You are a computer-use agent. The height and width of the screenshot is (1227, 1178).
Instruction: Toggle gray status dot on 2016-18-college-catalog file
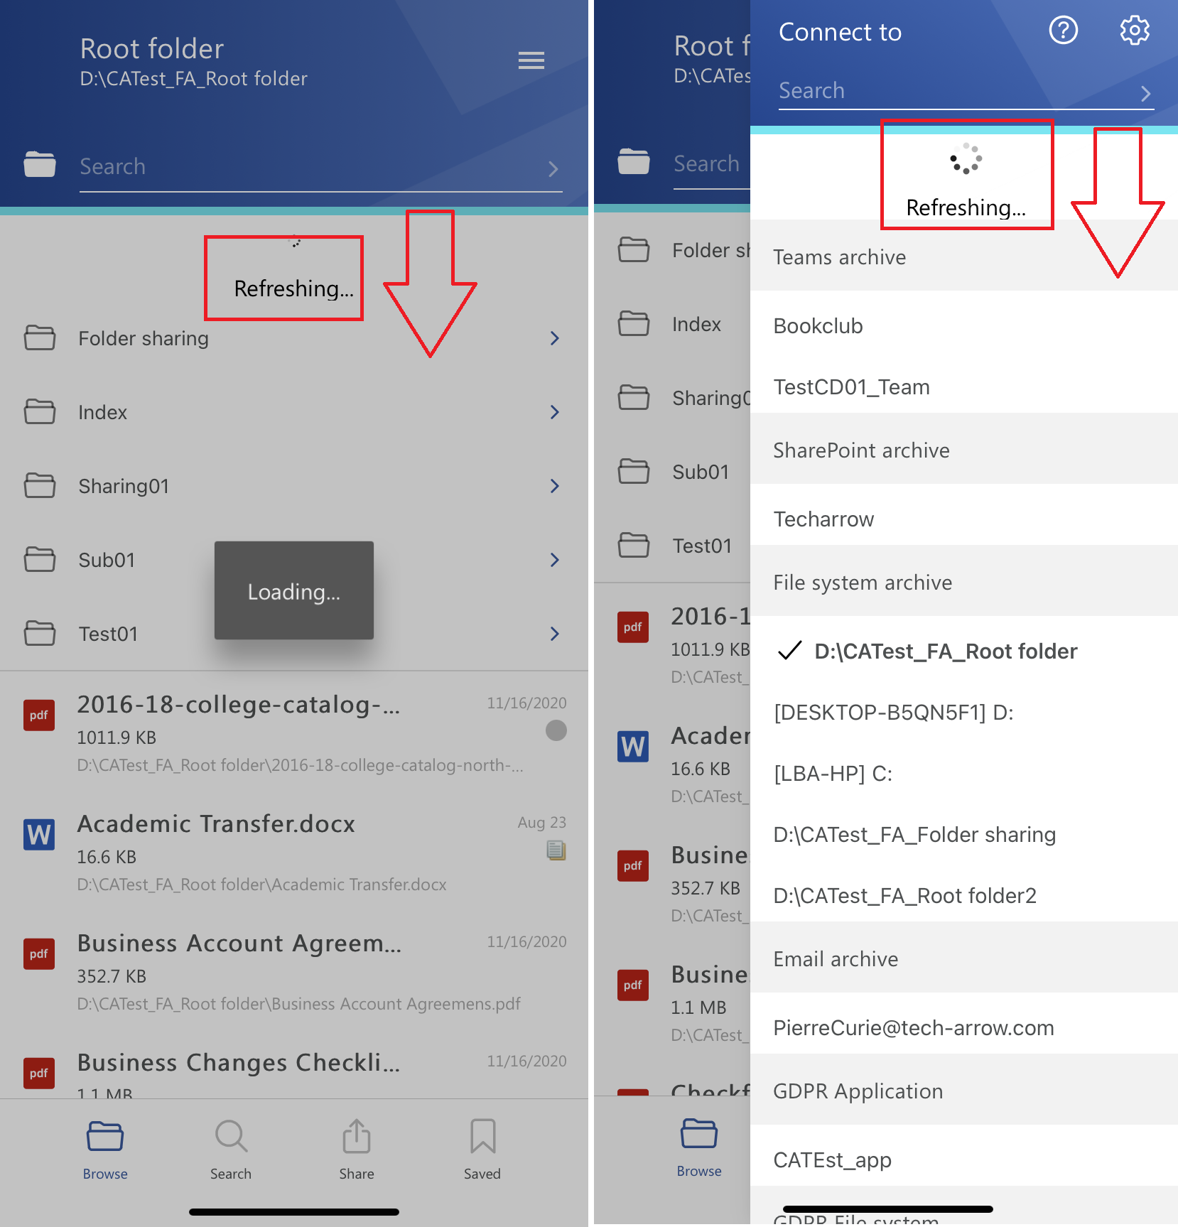pos(556,730)
